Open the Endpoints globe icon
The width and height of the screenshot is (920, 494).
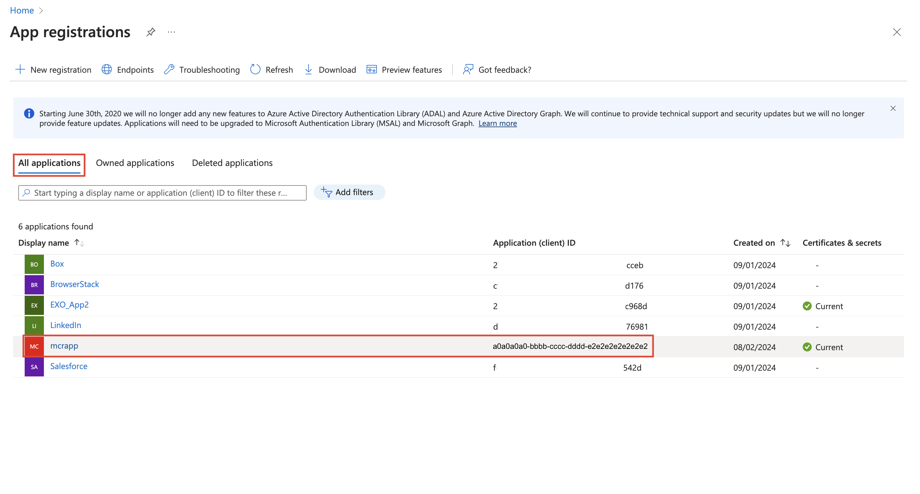click(x=107, y=69)
